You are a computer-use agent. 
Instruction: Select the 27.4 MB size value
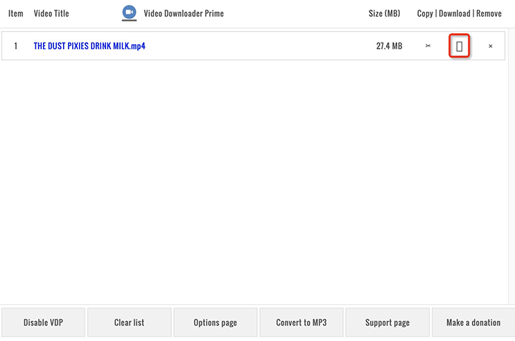pos(390,46)
